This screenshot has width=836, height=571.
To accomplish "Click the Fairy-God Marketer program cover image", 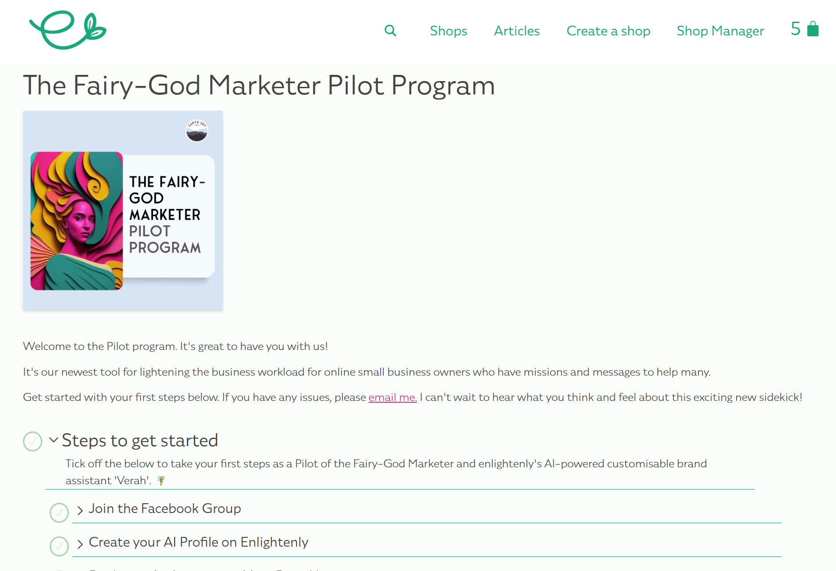I will click(x=123, y=211).
